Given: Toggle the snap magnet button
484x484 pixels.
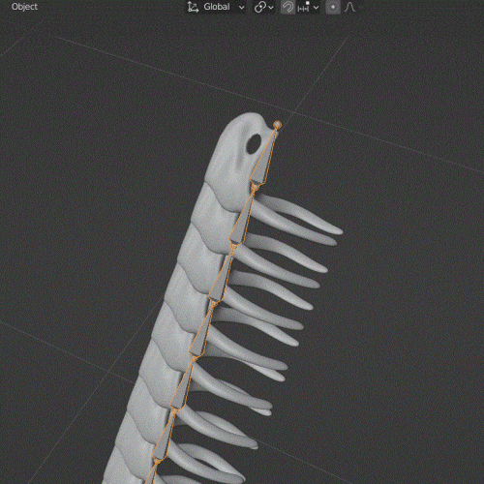Looking at the screenshot, I should click(x=287, y=7).
